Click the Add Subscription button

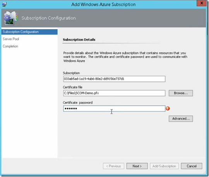164,166
